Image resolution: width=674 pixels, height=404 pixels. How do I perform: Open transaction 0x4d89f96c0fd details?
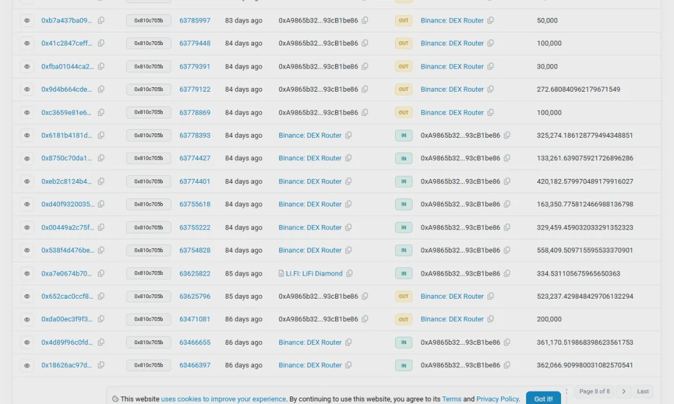pos(67,343)
